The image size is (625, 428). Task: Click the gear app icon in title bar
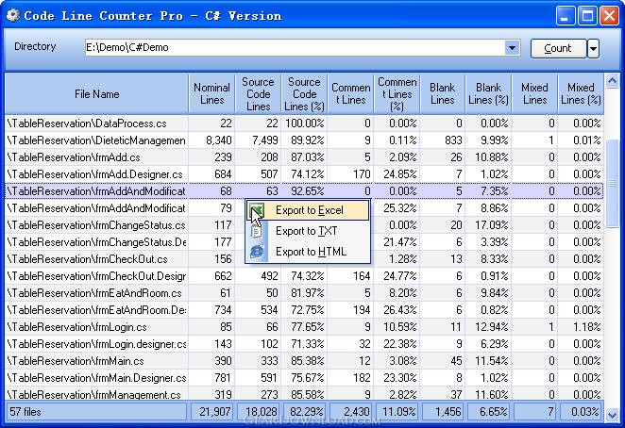(x=13, y=15)
